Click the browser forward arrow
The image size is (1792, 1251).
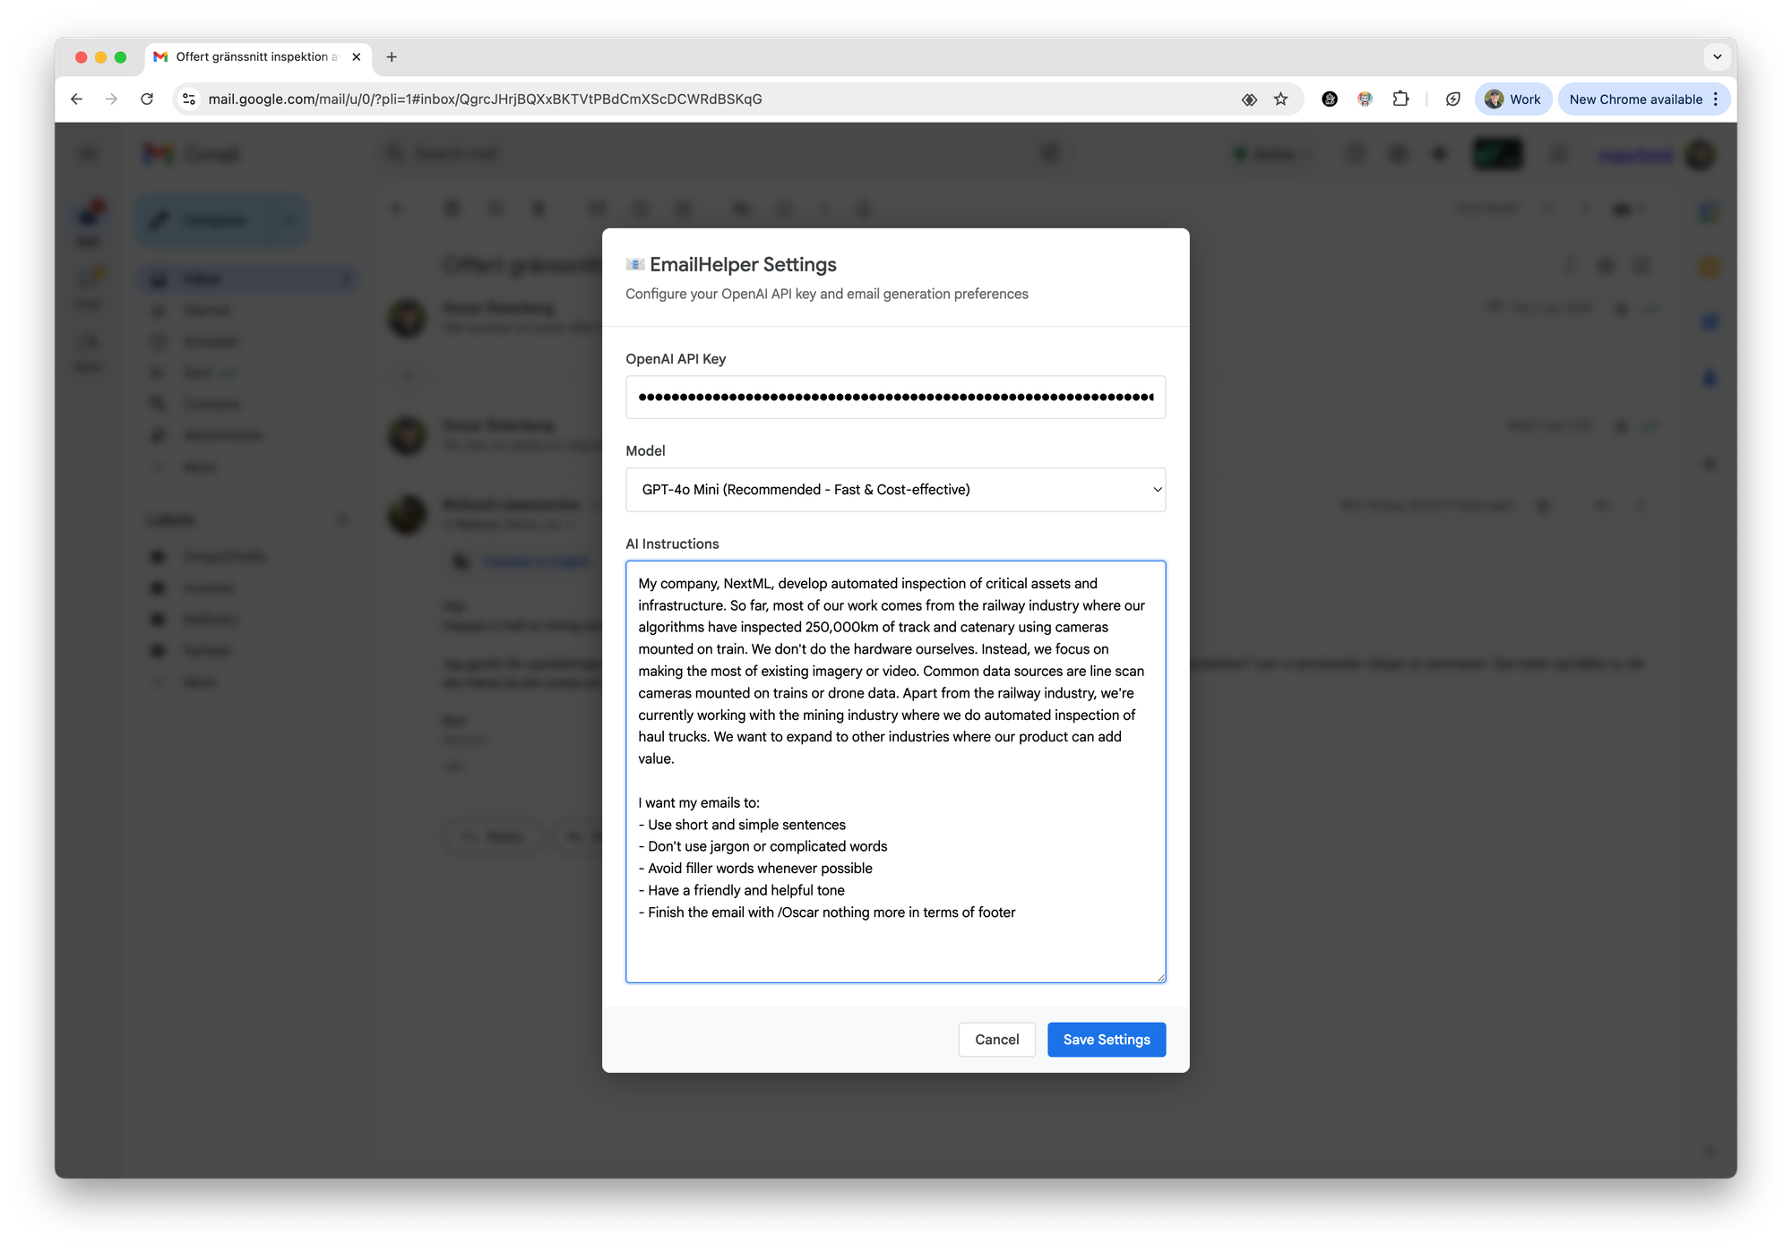click(x=111, y=99)
